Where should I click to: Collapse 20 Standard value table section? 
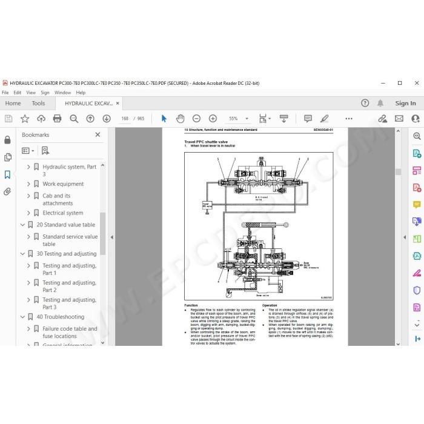point(23,225)
